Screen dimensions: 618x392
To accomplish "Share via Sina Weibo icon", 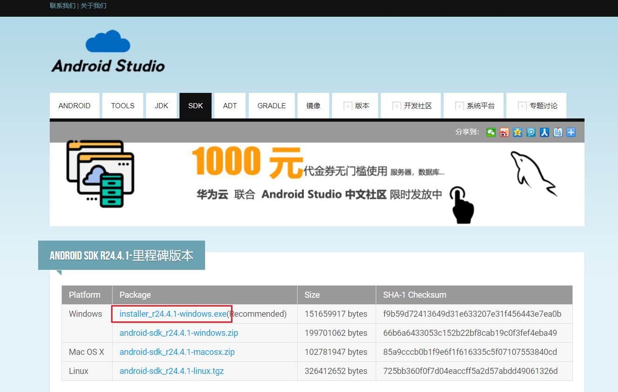I will [504, 132].
